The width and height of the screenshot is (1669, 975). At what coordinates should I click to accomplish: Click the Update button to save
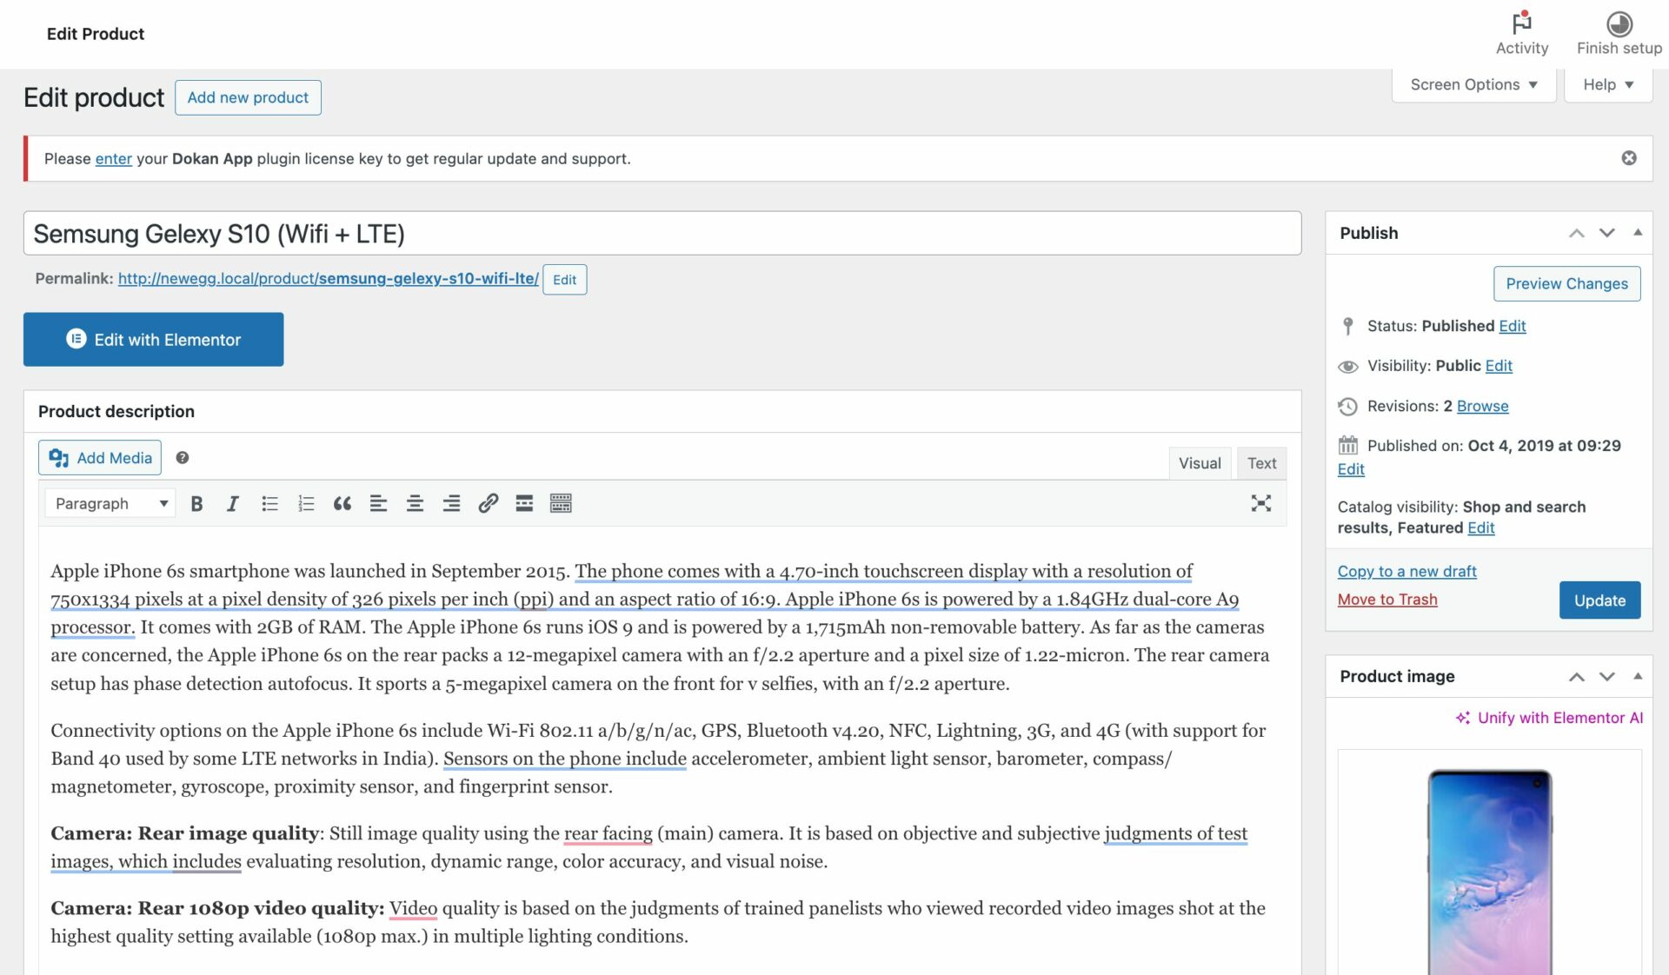point(1599,599)
